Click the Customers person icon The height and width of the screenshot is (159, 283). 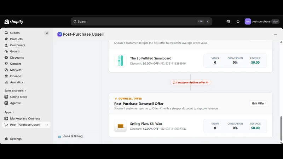tap(6, 45)
